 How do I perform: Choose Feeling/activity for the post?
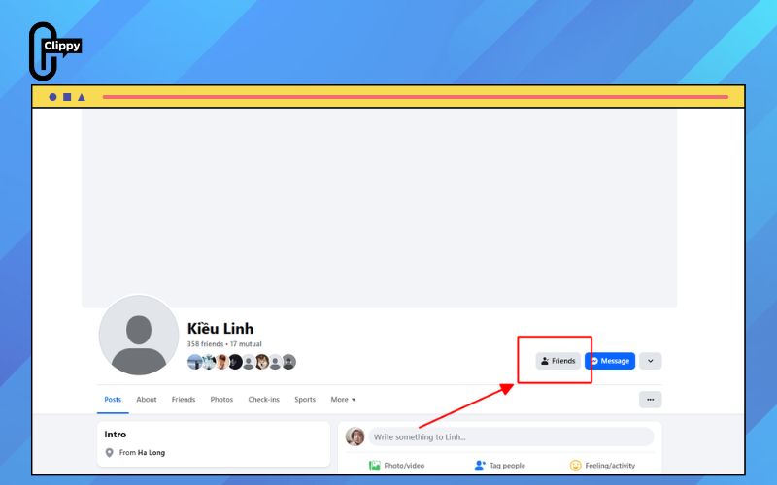tap(602, 466)
